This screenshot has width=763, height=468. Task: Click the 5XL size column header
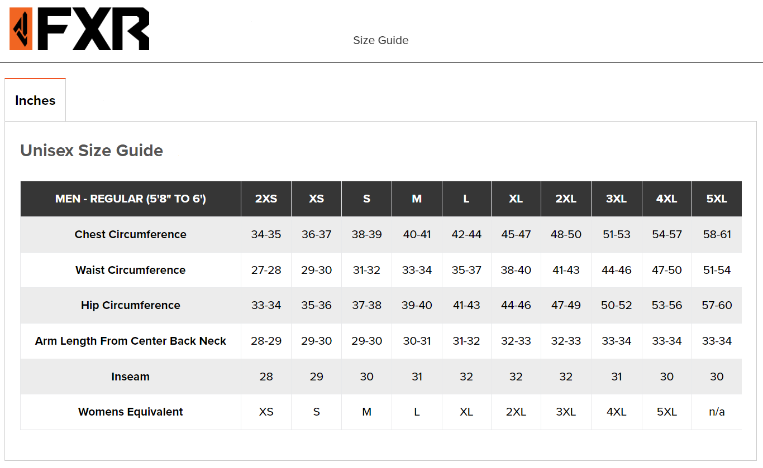[x=717, y=199]
